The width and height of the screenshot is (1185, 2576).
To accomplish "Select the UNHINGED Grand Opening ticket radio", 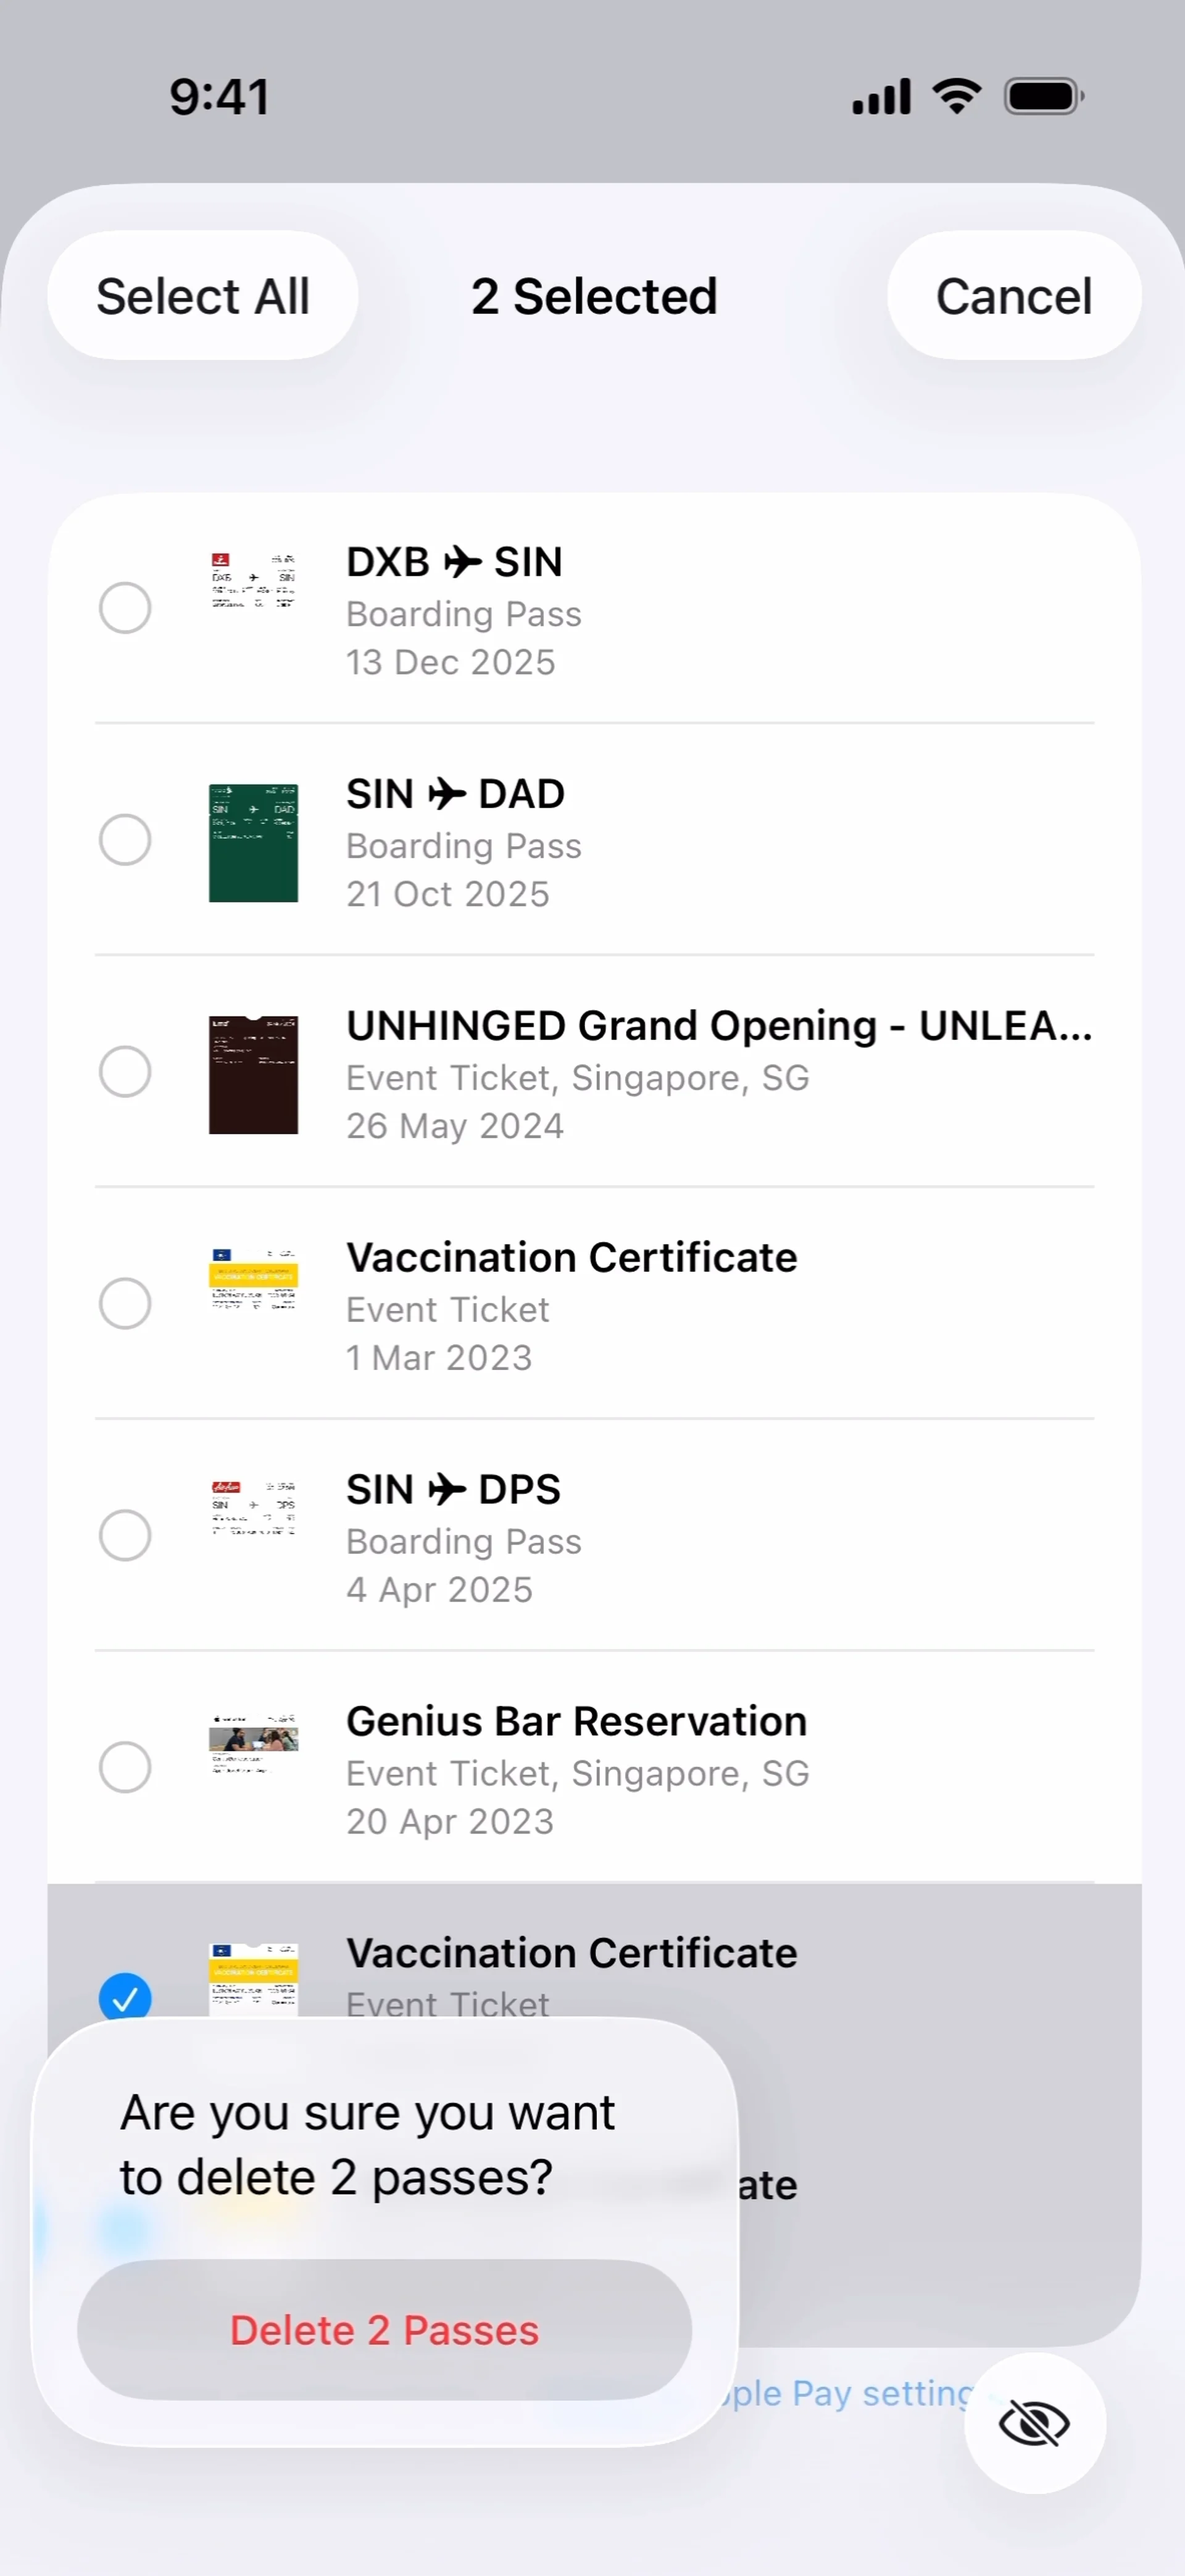I will click(x=125, y=1072).
